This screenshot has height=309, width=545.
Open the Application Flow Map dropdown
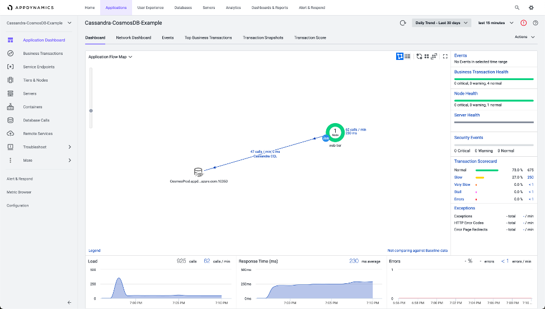110,57
